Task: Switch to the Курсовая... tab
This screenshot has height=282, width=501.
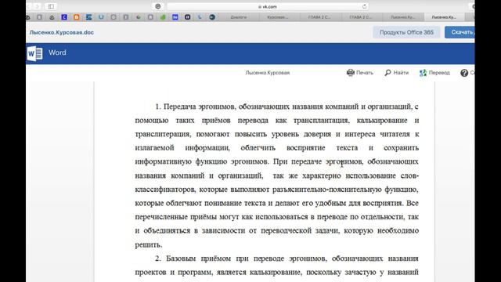Action: pos(278,17)
